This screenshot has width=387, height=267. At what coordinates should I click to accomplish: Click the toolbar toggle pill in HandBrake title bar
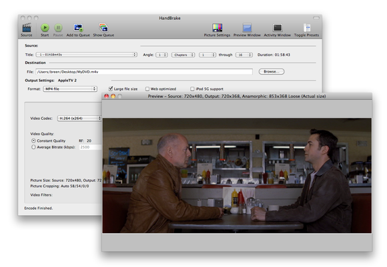316,18
